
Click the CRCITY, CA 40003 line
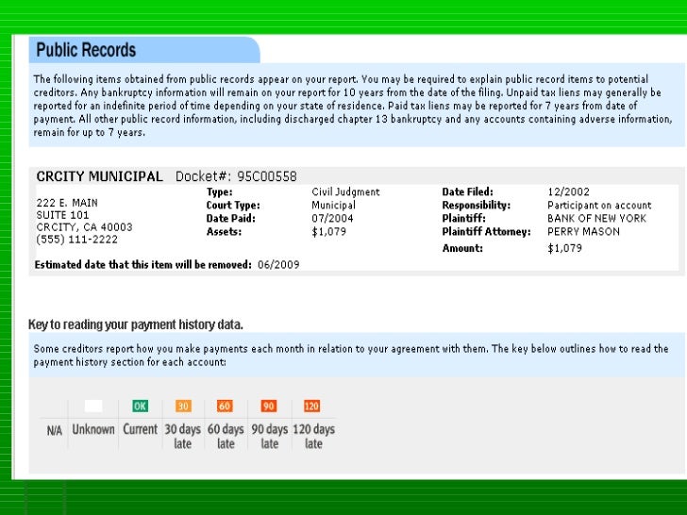84,227
